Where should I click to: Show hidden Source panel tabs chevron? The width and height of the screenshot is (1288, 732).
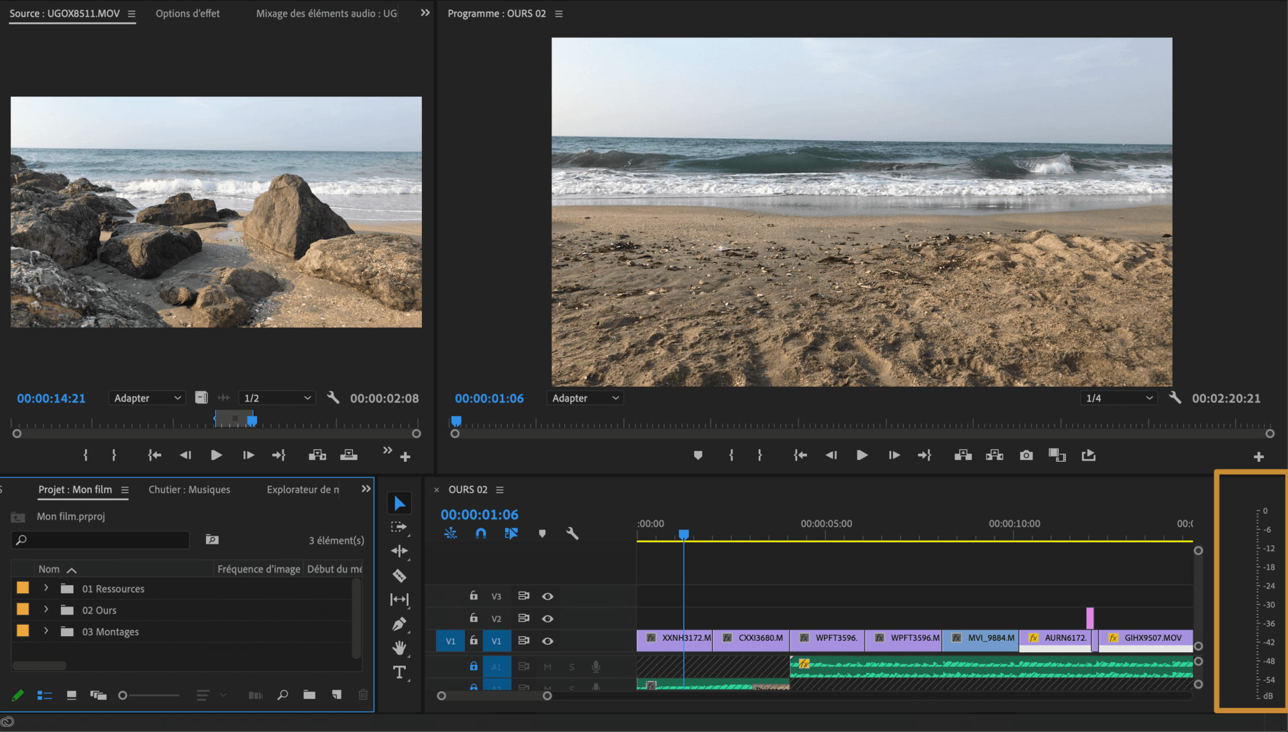(425, 13)
